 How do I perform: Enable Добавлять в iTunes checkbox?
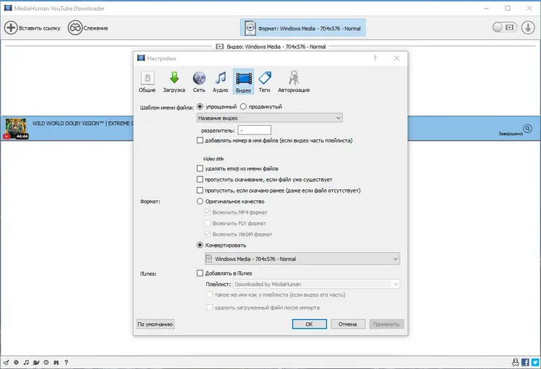[199, 273]
